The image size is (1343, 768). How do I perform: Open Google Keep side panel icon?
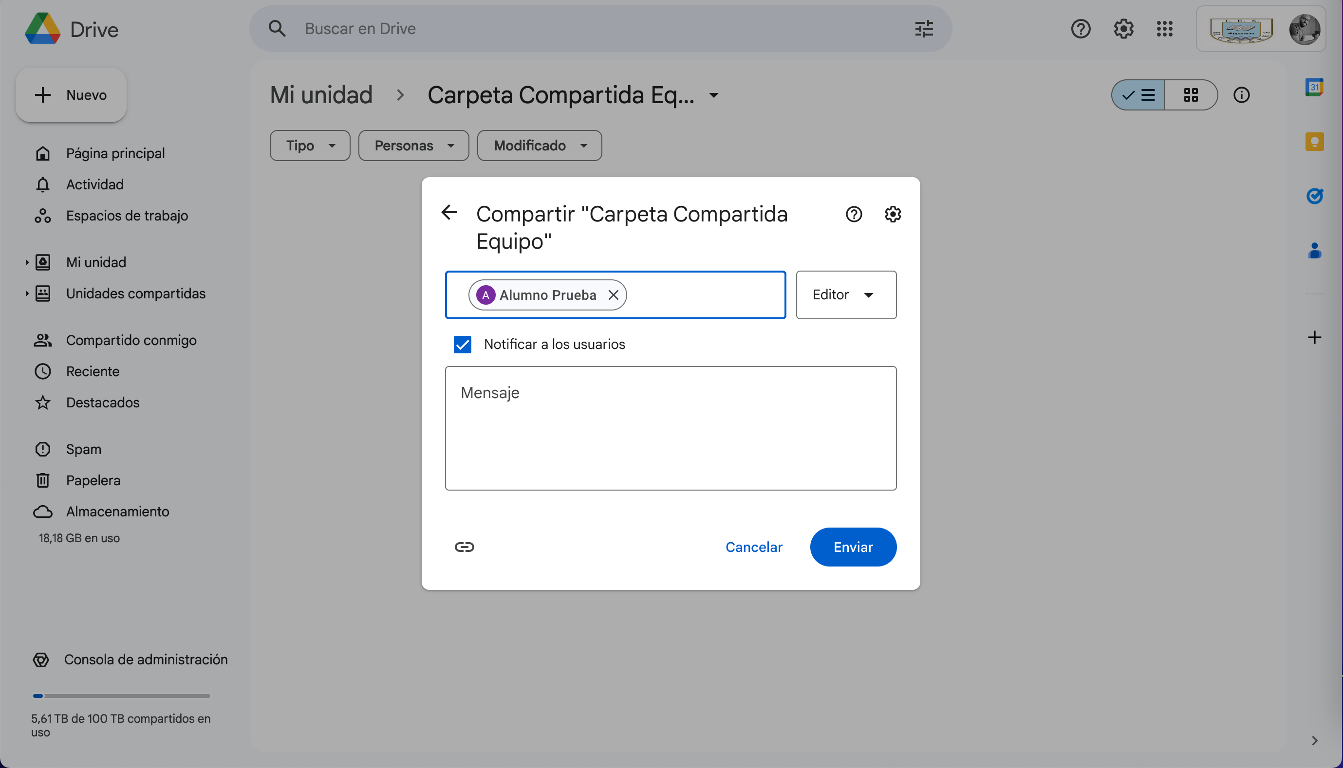pos(1314,141)
